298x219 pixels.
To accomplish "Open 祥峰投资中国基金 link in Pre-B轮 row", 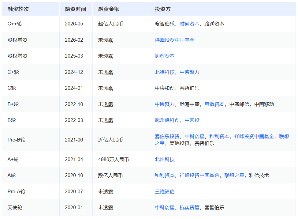I will (254, 136).
